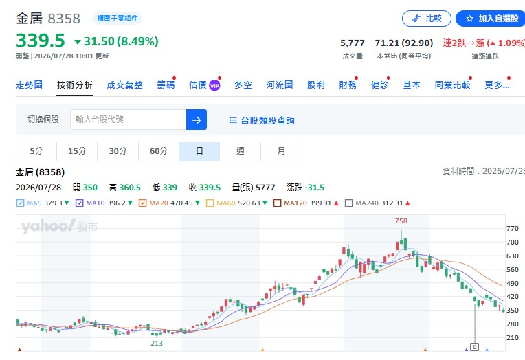The height and width of the screenshot is (360, 525).
Task: Open the 健診 tab
Action: click(380, 85)
